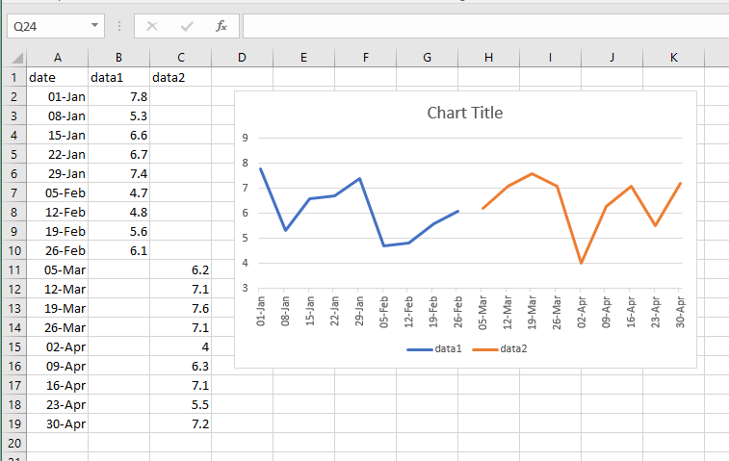Viewport: 729px width, 461px height.
Task: Select cell A11 with 05-Mar date
Action: pyautogui.click(x=57, y=269)
